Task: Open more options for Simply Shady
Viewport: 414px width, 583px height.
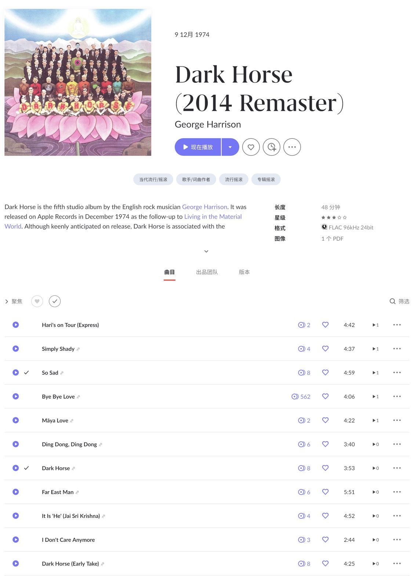Action: (x=397, y=349)
